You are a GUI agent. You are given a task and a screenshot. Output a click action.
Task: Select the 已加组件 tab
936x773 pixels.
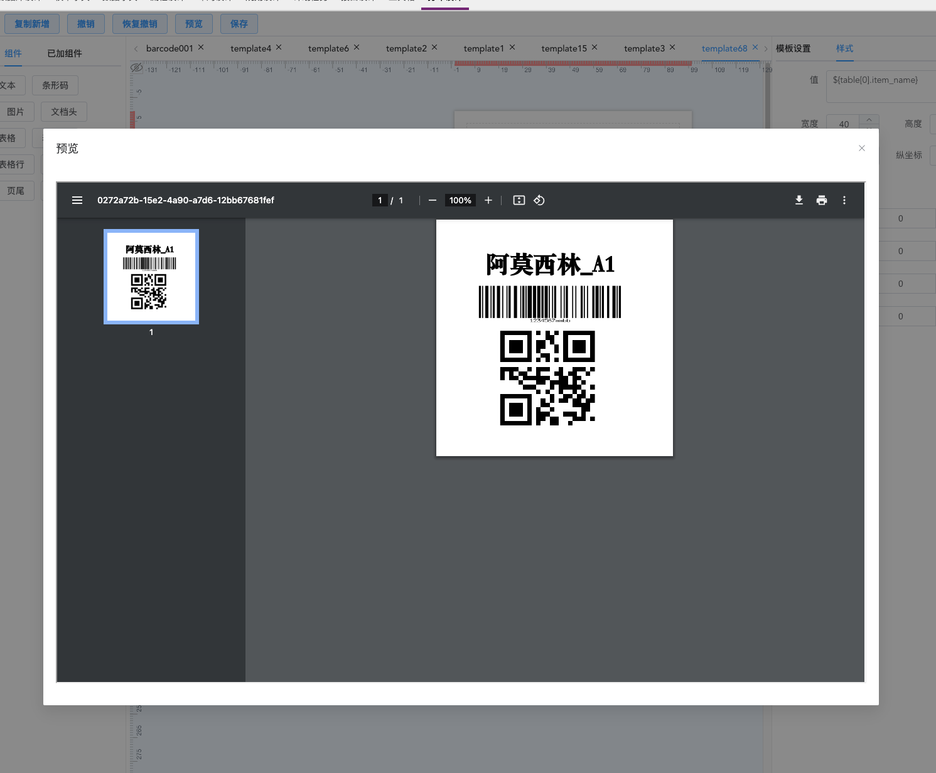[x=65, y=53]
